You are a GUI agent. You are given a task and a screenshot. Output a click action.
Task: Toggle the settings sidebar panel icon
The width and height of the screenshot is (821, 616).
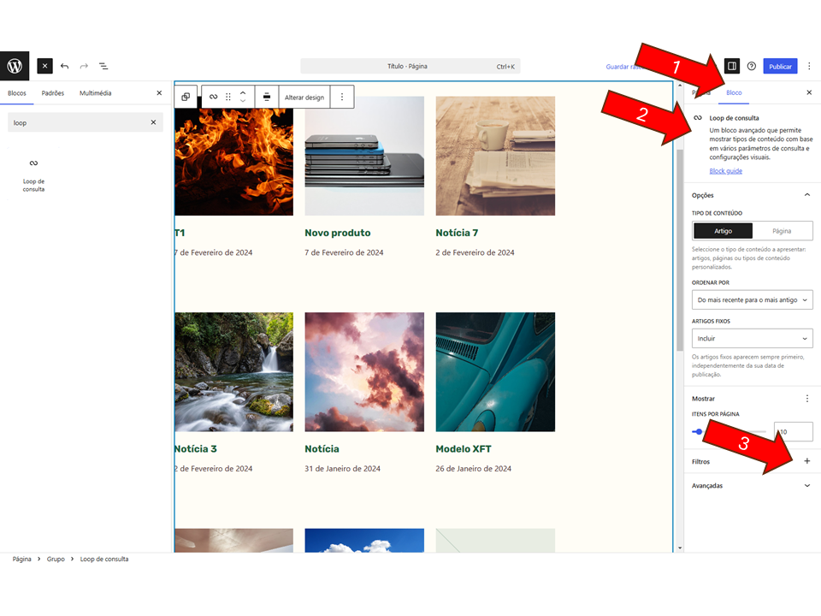click(731, 66)
